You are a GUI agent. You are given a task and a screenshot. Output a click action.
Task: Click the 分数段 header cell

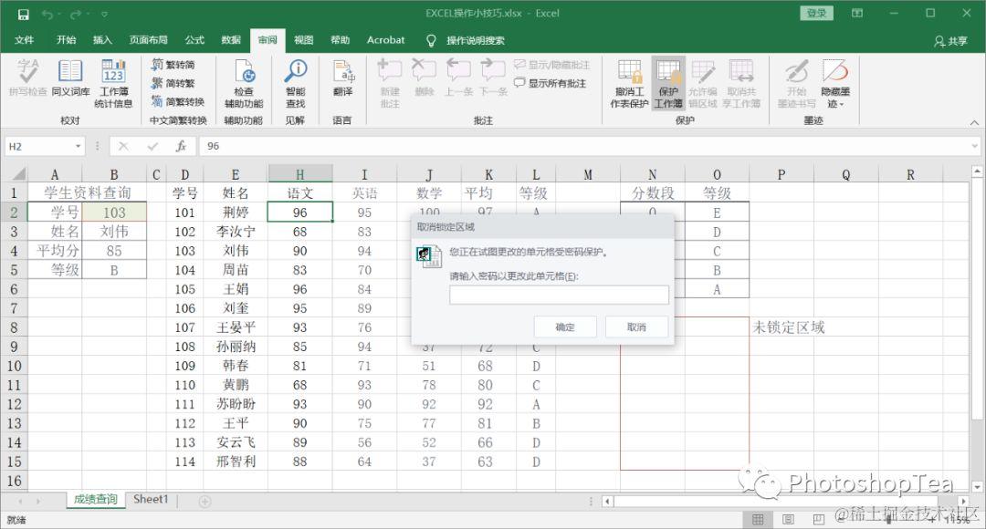(x=653, y=192)
